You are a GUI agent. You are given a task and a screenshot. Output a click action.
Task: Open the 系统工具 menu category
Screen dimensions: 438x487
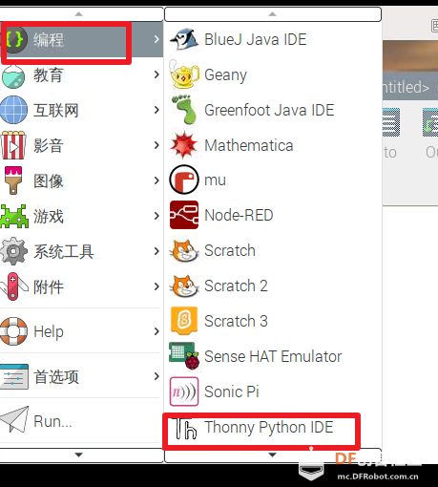pyautogui.click(x=81, y=251)
